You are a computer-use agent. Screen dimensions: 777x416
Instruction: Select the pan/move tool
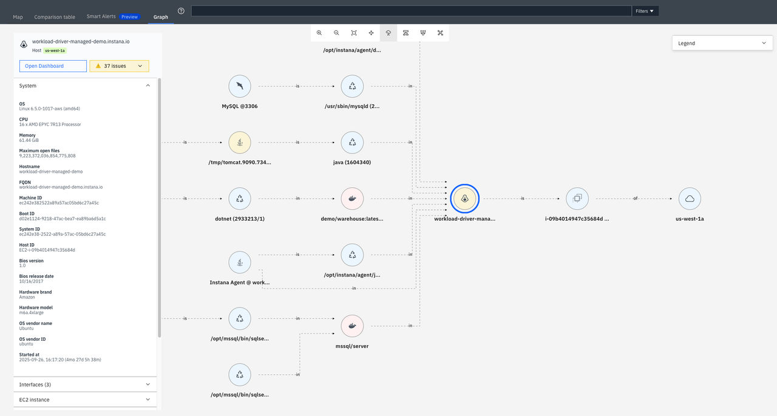[371, 33]
